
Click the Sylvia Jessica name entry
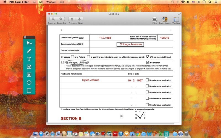(91, 80)
